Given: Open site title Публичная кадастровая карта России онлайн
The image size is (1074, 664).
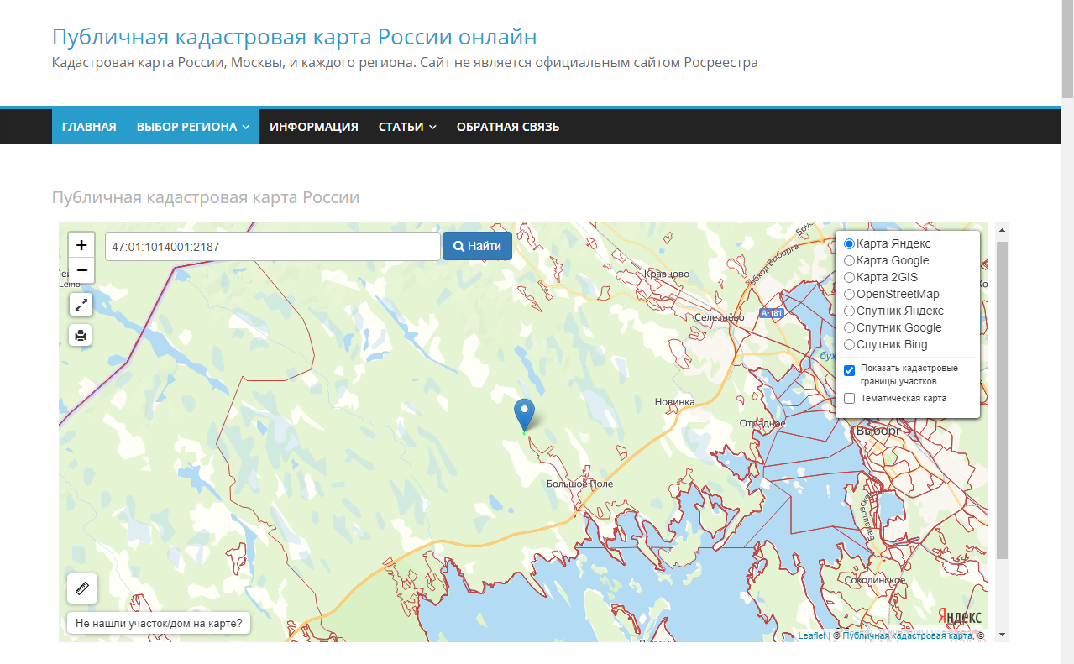Looking at the screenshot, I should (295, 37).
